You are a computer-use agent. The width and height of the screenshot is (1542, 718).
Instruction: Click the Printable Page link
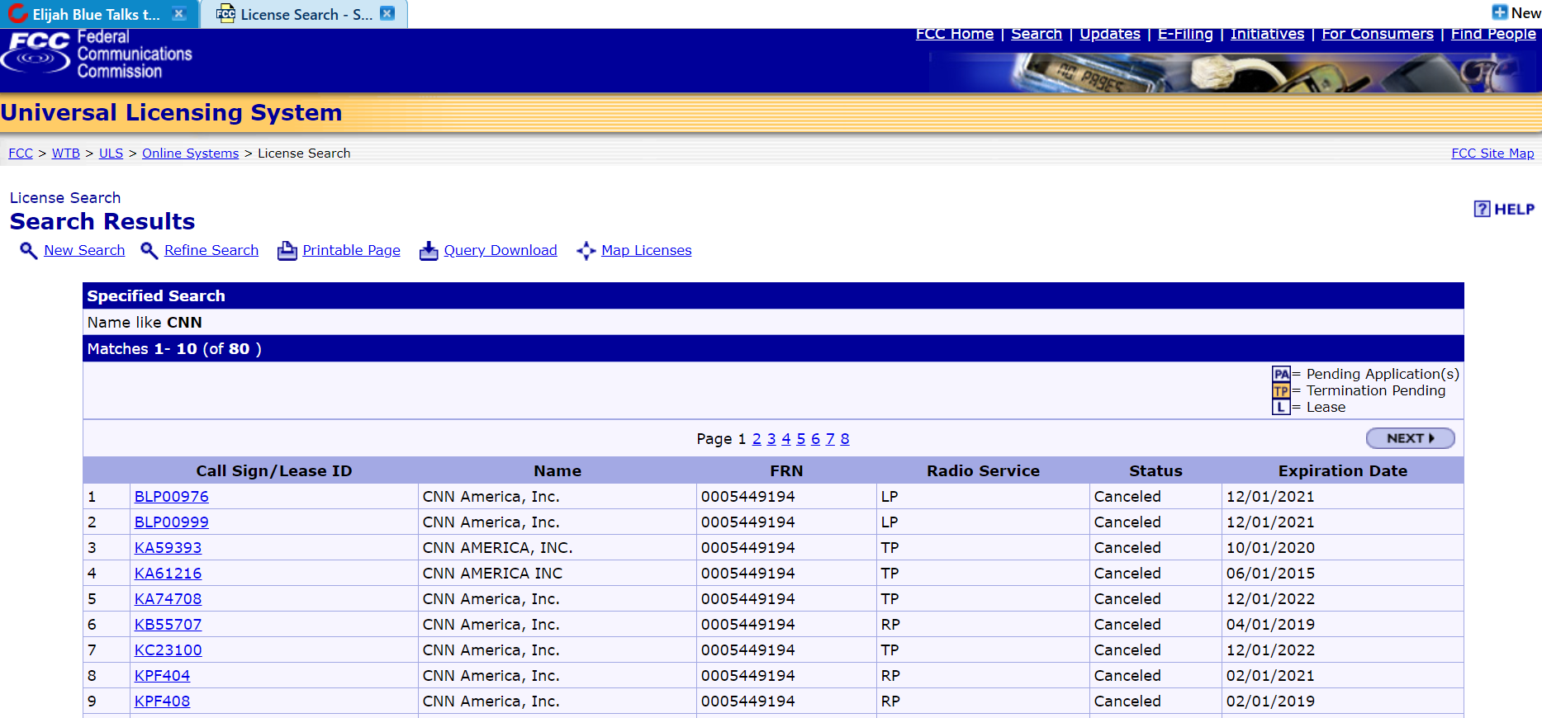[x=351, y=250]
